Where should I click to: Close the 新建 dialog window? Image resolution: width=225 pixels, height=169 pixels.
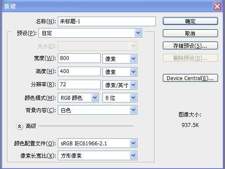tap(217, 7)
